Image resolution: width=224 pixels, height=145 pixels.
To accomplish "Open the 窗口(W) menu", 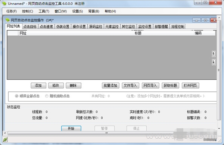I will (x=61, y=11).
